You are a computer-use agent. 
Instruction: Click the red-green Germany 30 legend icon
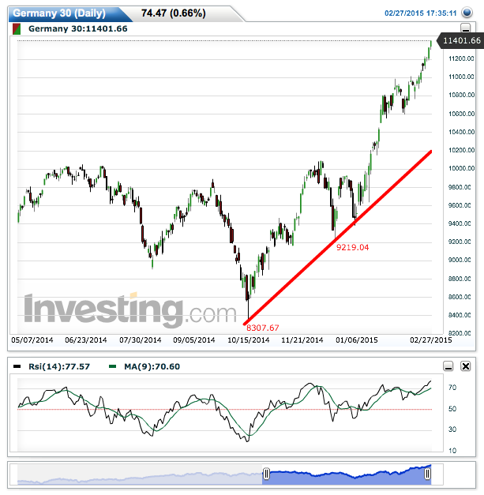pos(17,29)
